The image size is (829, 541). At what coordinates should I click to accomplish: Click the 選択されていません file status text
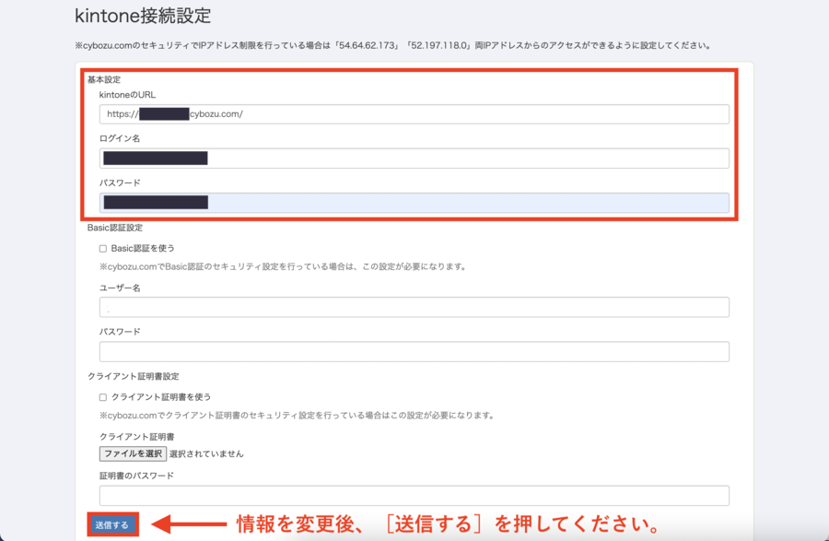206,453
